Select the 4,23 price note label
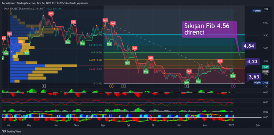The width and height of the screenshot is (274, 135). pyautogui.click(x=252, y=62)
